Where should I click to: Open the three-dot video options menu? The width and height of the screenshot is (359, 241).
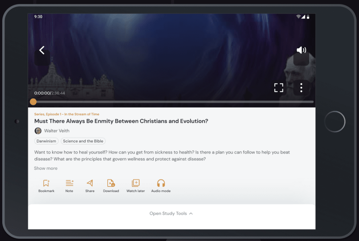click(301, 88)
